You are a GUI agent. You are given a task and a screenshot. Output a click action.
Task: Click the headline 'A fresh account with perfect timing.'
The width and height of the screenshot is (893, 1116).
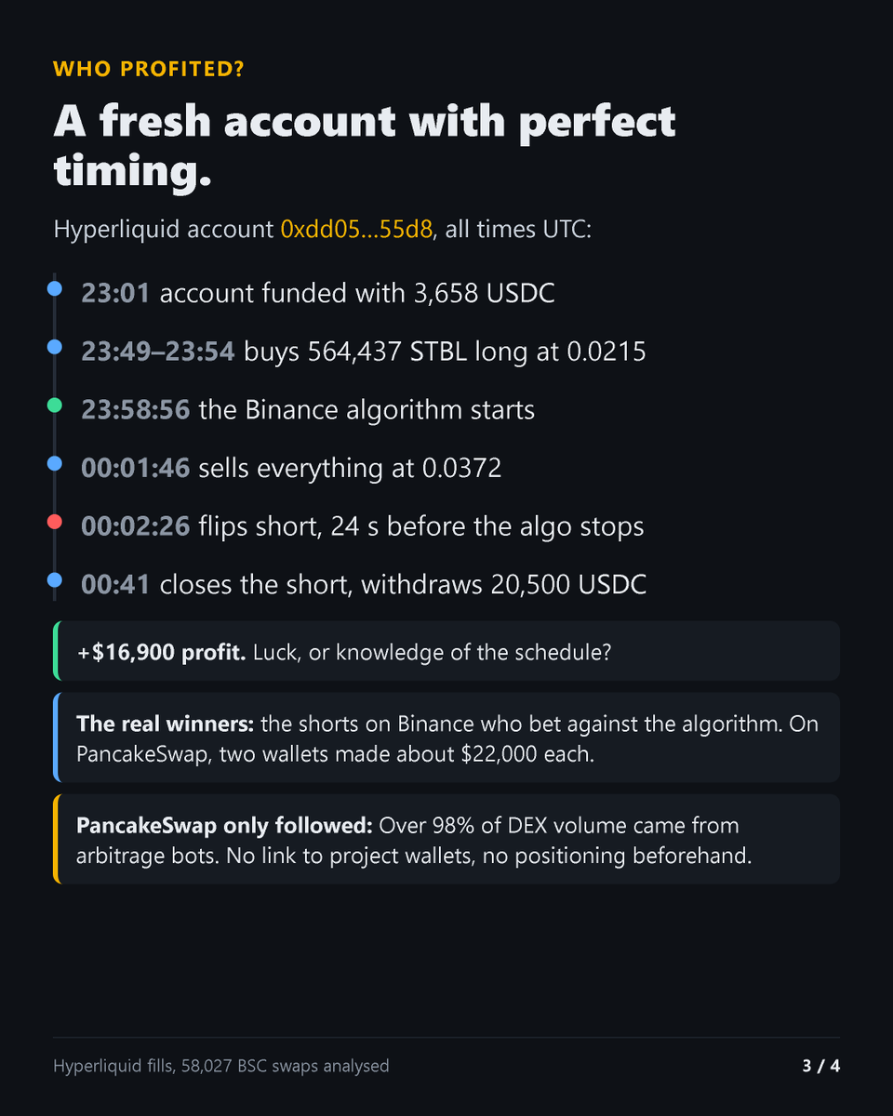click(365, 147)
